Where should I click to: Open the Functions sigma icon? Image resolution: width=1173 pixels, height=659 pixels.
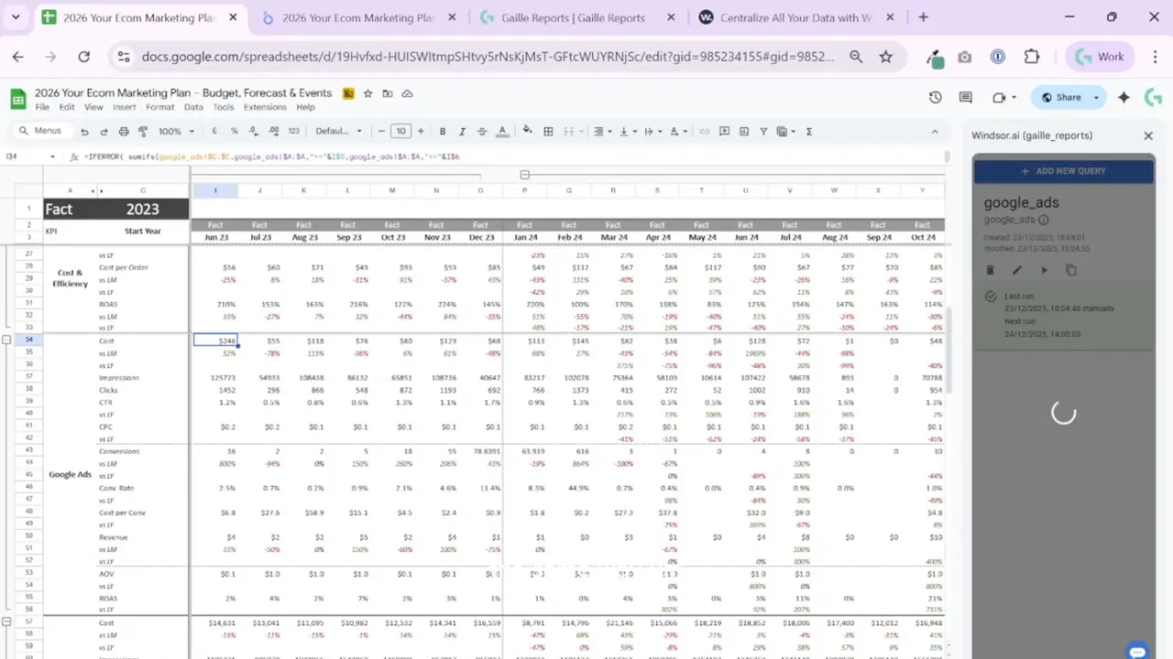808,131
